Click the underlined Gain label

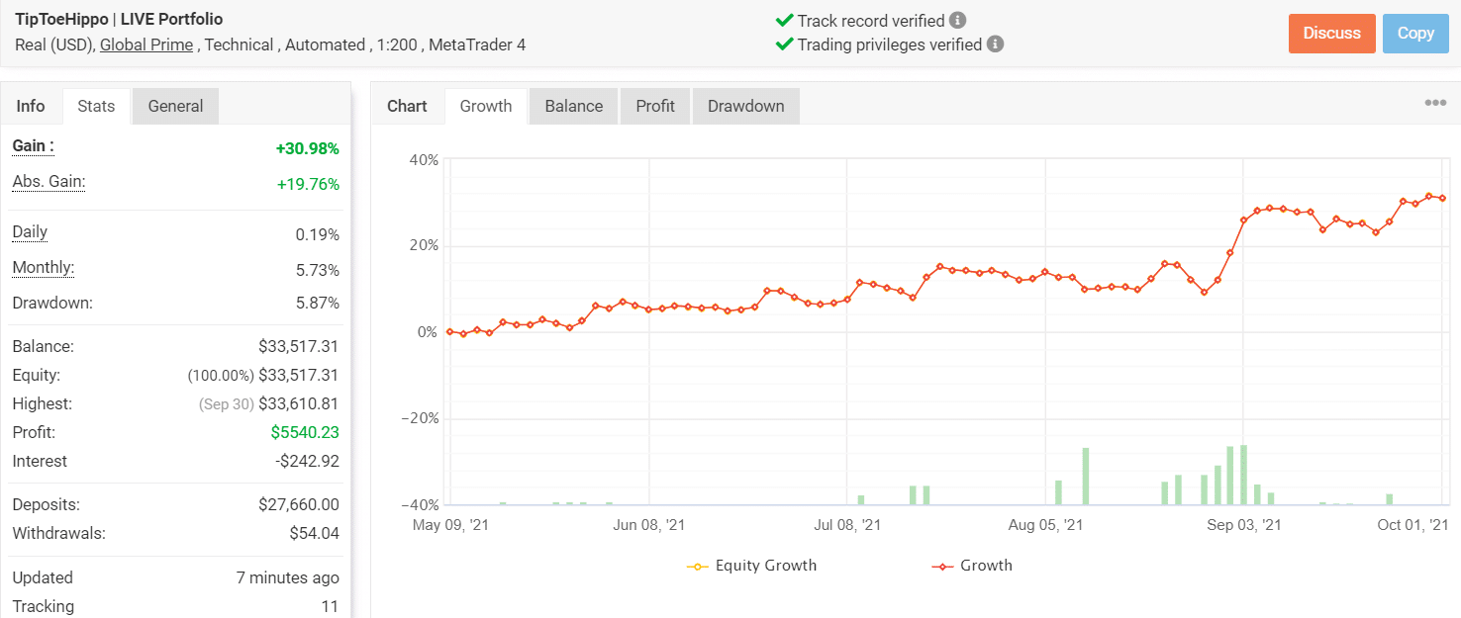pos(33,146)
